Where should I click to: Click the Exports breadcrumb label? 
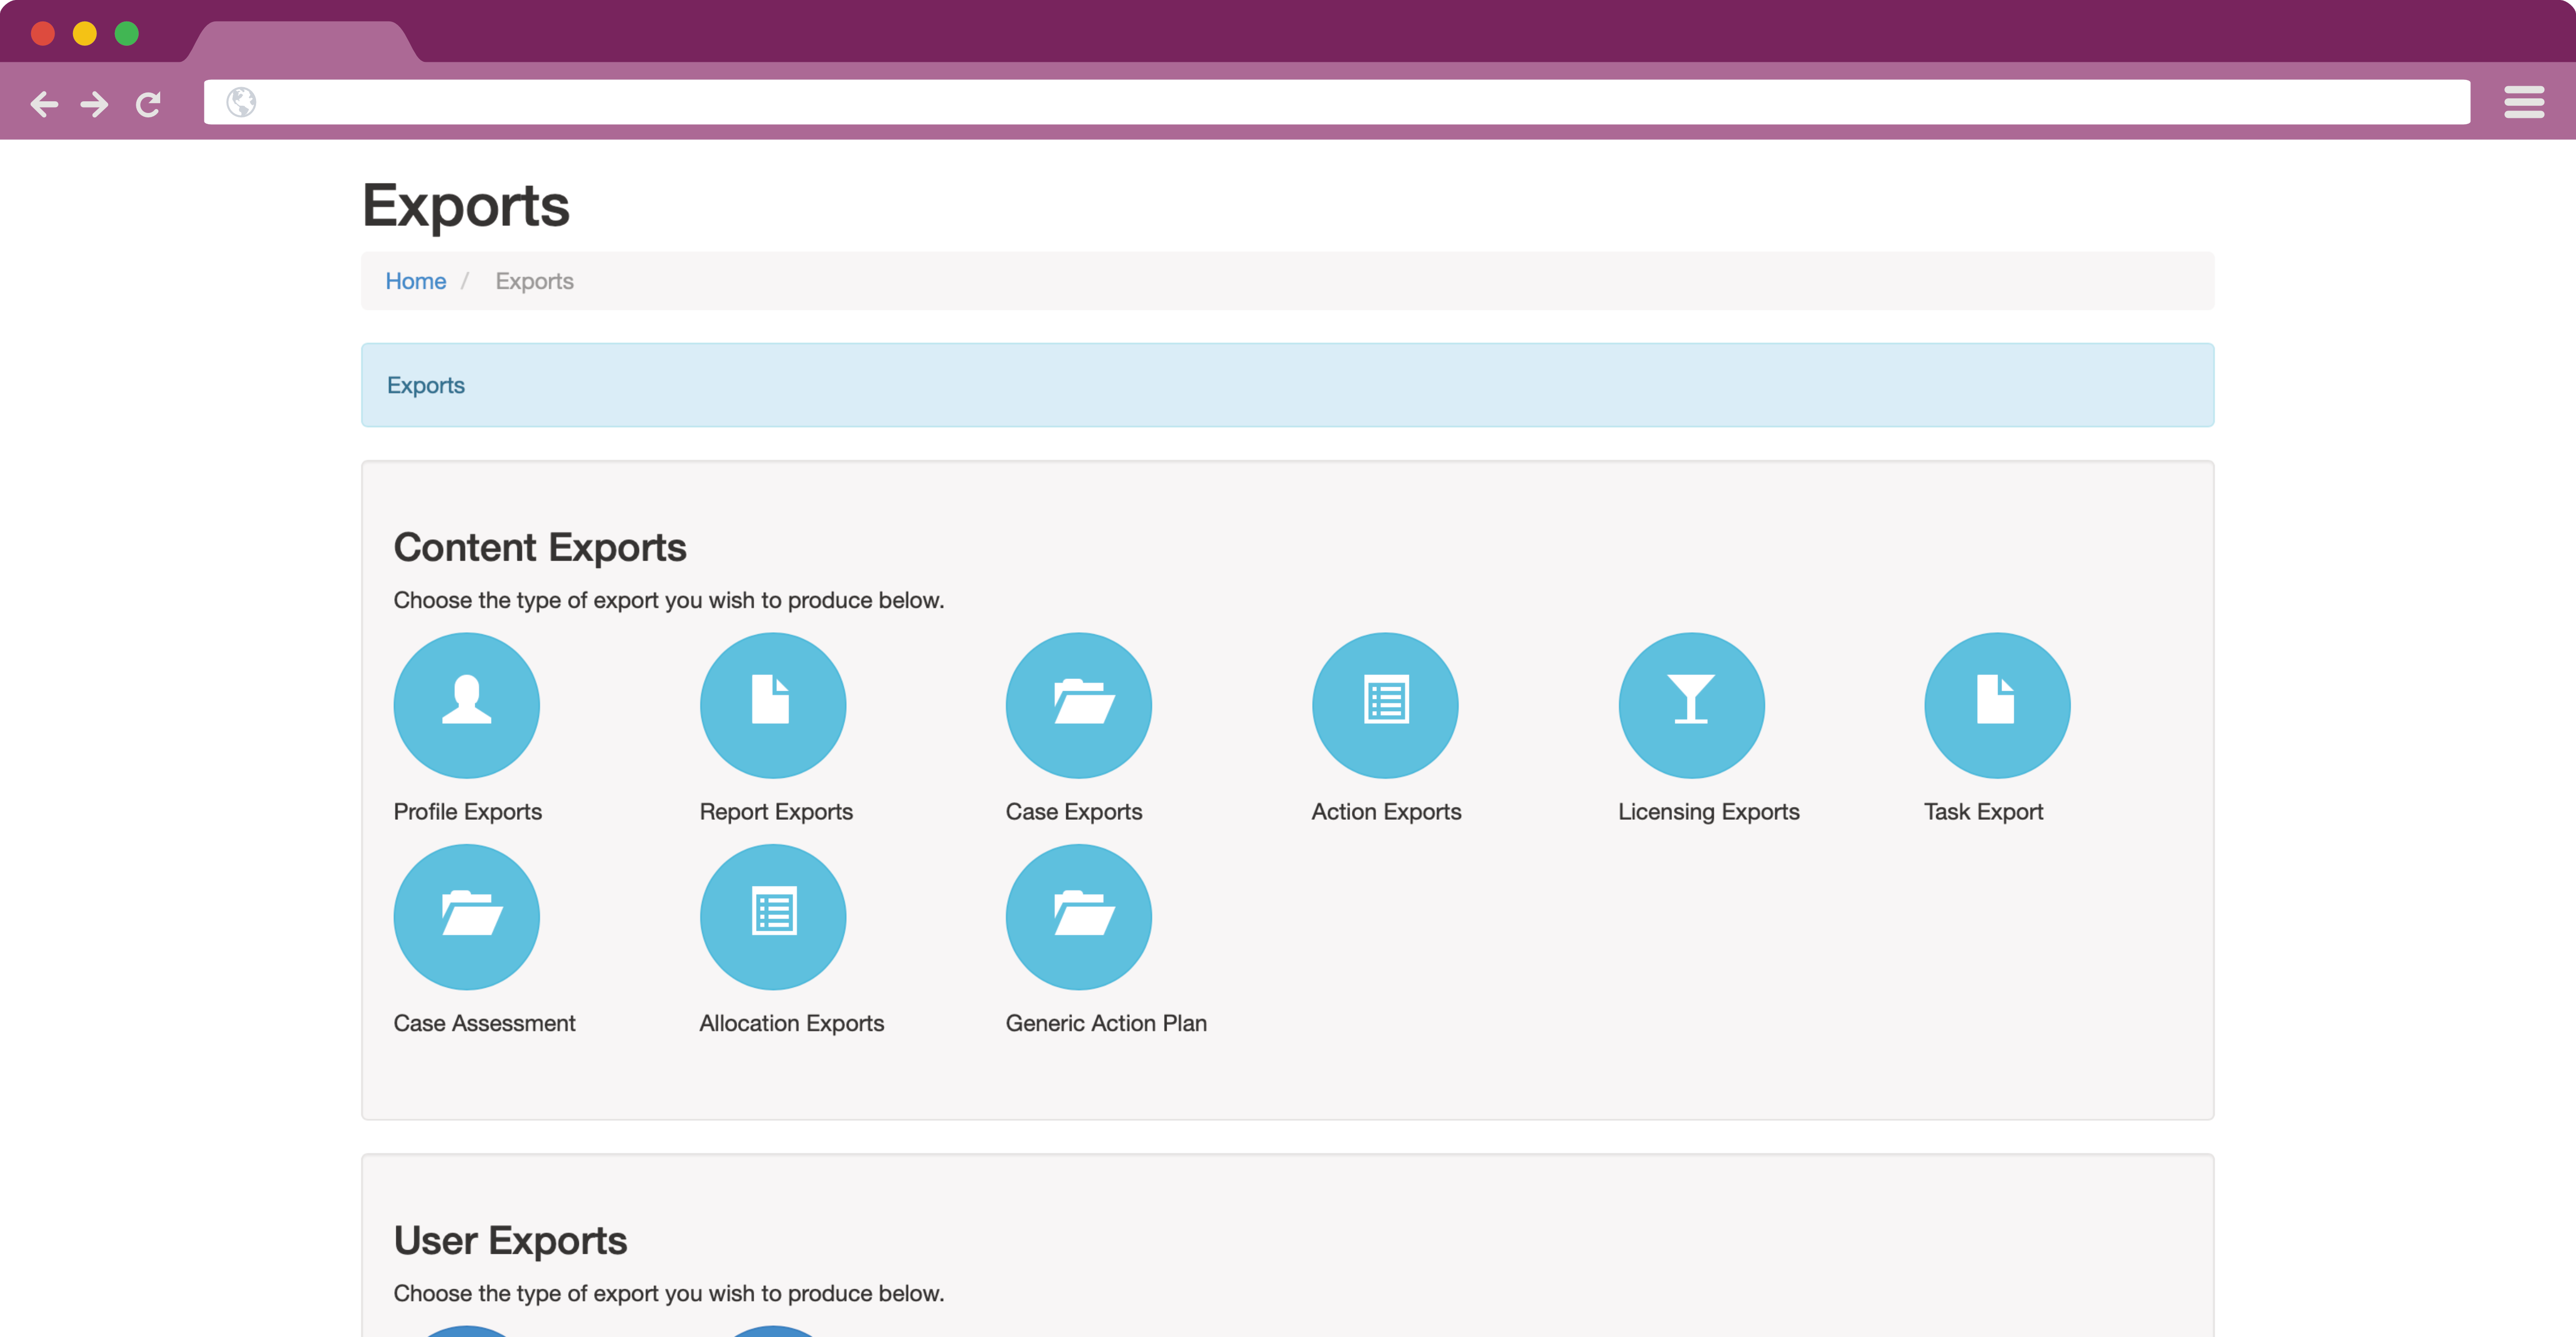pos(534,281)
